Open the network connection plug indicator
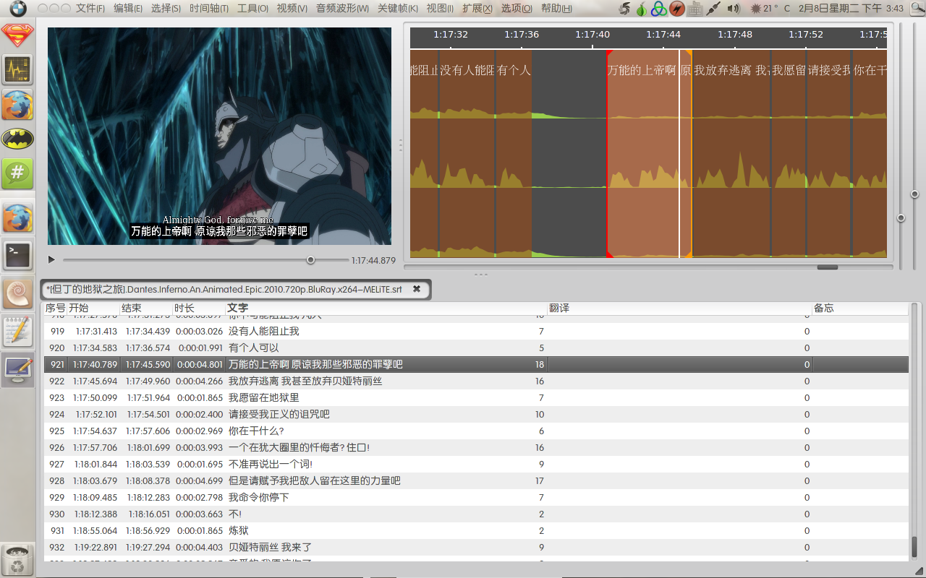Viewport: 926px width, 578px height. (714, 9)
